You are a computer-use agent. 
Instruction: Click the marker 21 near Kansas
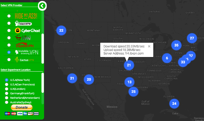click(129, 65)
